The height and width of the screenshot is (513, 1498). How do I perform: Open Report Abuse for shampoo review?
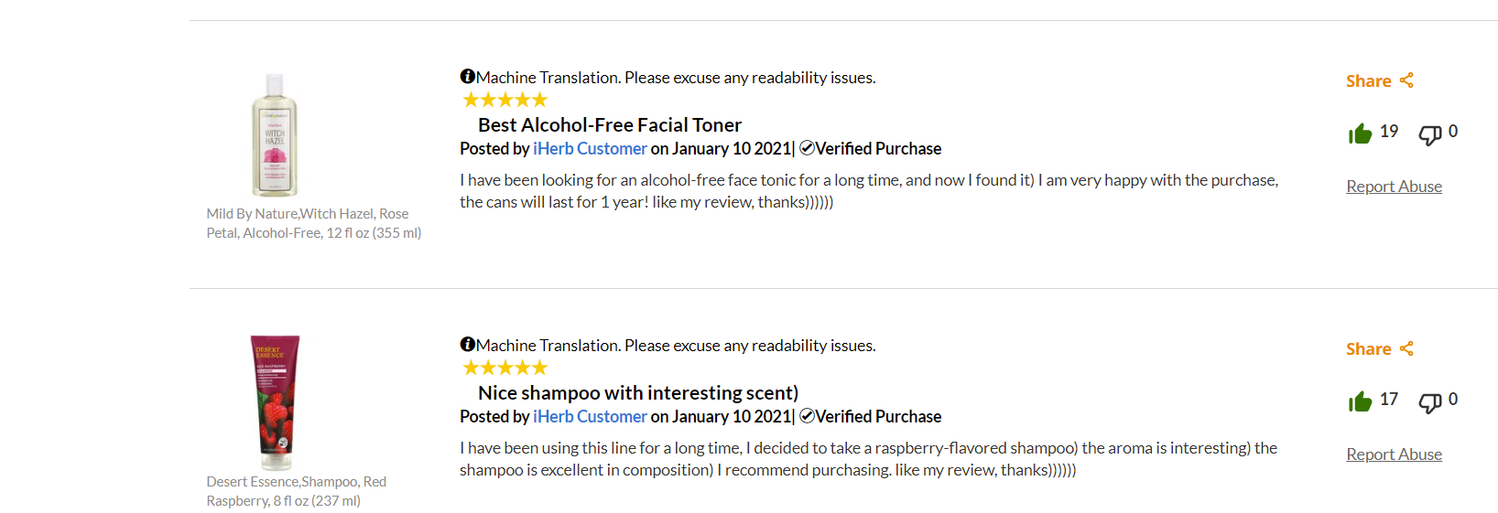[1394, 454]
